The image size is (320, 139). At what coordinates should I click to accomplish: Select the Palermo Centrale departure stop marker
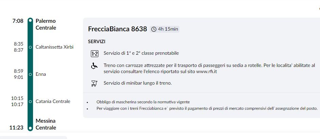[x=30, y=21]
